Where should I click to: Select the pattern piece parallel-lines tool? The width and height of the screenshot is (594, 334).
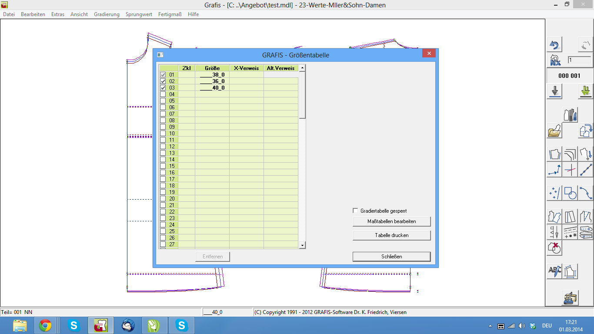click(x=554, y=154)
